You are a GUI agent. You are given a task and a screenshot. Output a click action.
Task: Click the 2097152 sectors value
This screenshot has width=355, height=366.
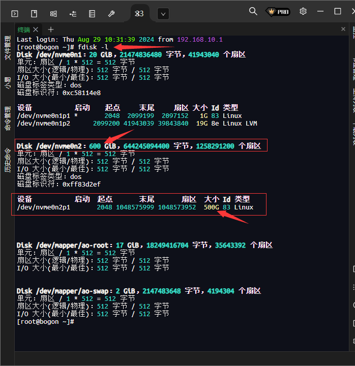175,115
